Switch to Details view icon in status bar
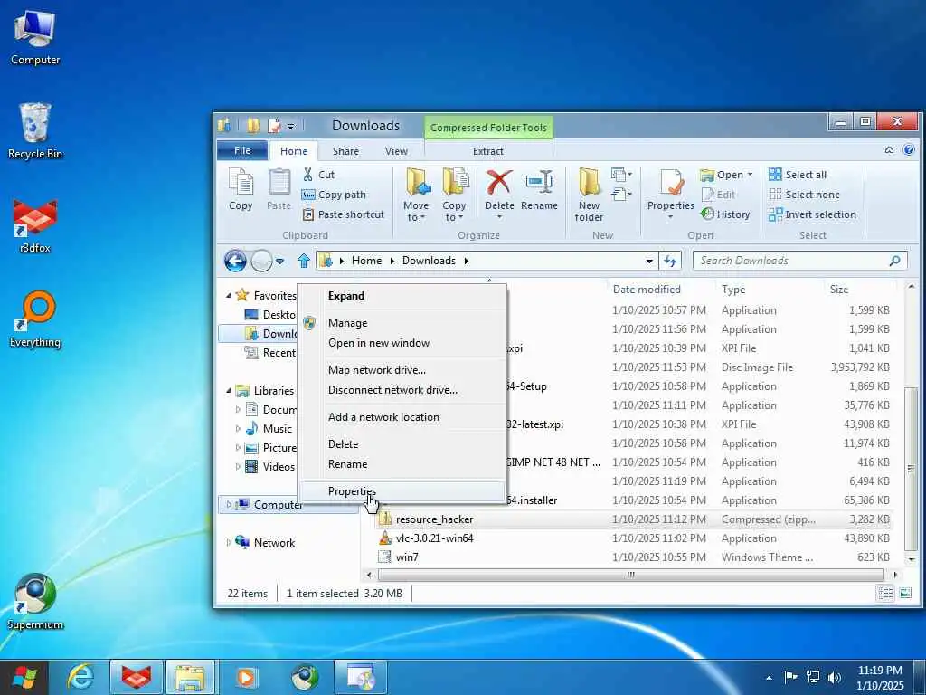This screenshot has width=926, height=695. [x=885, y=594]
